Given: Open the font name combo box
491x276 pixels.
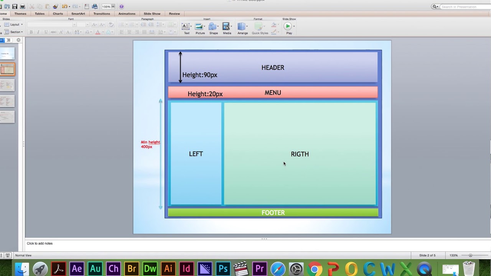Looking at the screenshot, I should coord(51,25).
